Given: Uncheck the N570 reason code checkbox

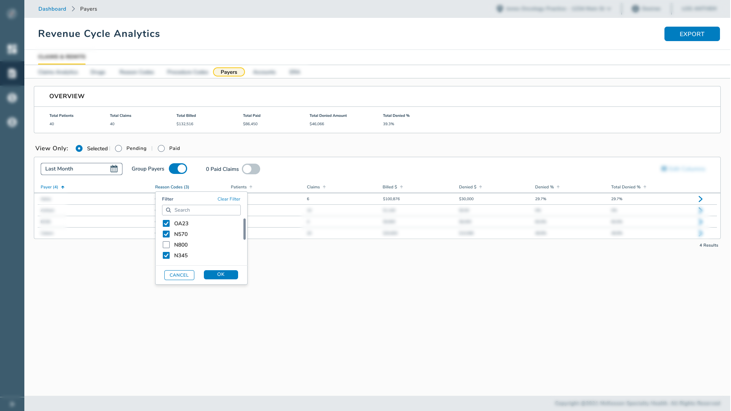Looking at the screenshot, I should tap(166, 234).
